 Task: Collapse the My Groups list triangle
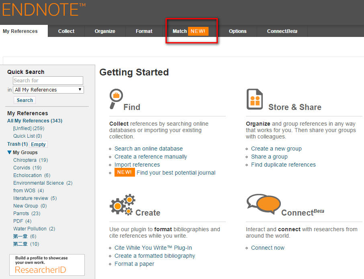click(x=9, y=153)
